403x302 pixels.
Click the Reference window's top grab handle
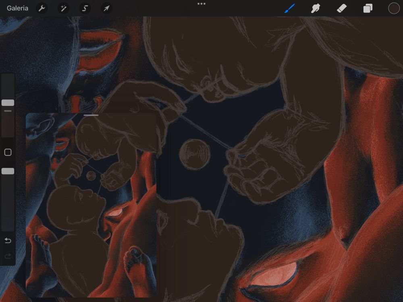(91, 115)
